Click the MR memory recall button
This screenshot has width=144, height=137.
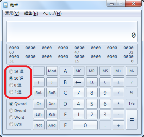tap(92, 71)
